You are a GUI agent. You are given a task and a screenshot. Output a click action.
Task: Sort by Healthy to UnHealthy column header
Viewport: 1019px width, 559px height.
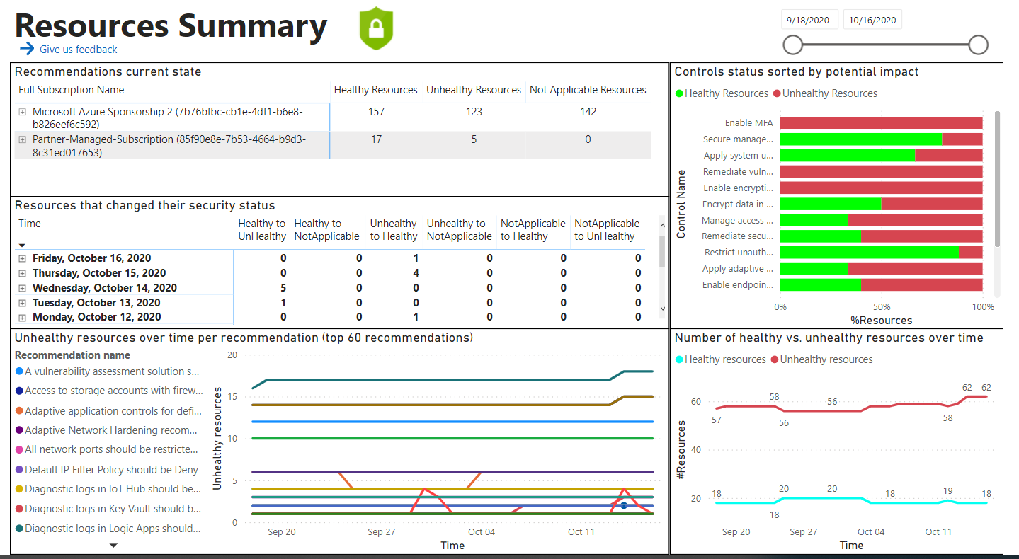[x=262, y=230]
